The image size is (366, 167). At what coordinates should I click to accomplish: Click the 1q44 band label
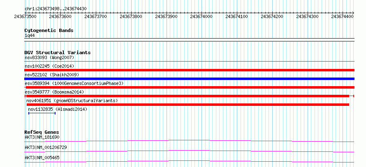click(x=30, y=36)
